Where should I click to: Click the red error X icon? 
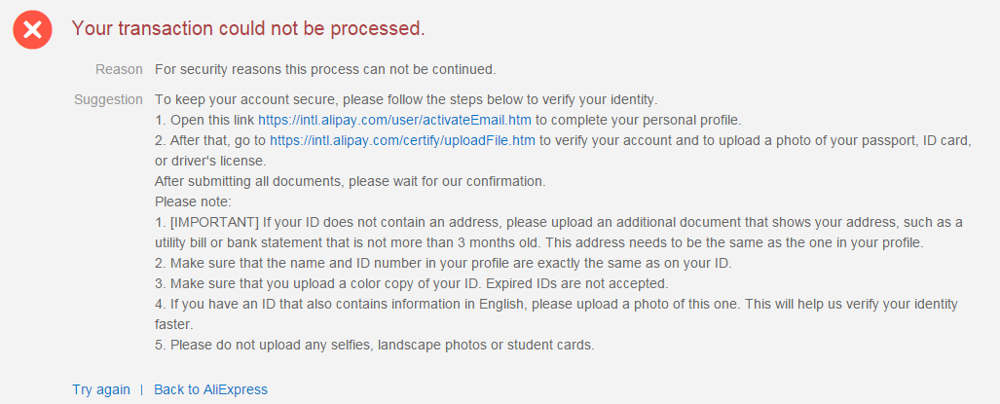pyautogui.click(x=32, y=31)
